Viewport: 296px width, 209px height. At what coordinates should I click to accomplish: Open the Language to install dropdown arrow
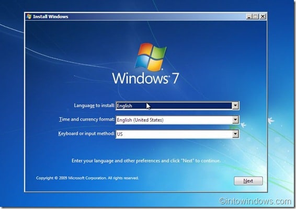point(235,106)
